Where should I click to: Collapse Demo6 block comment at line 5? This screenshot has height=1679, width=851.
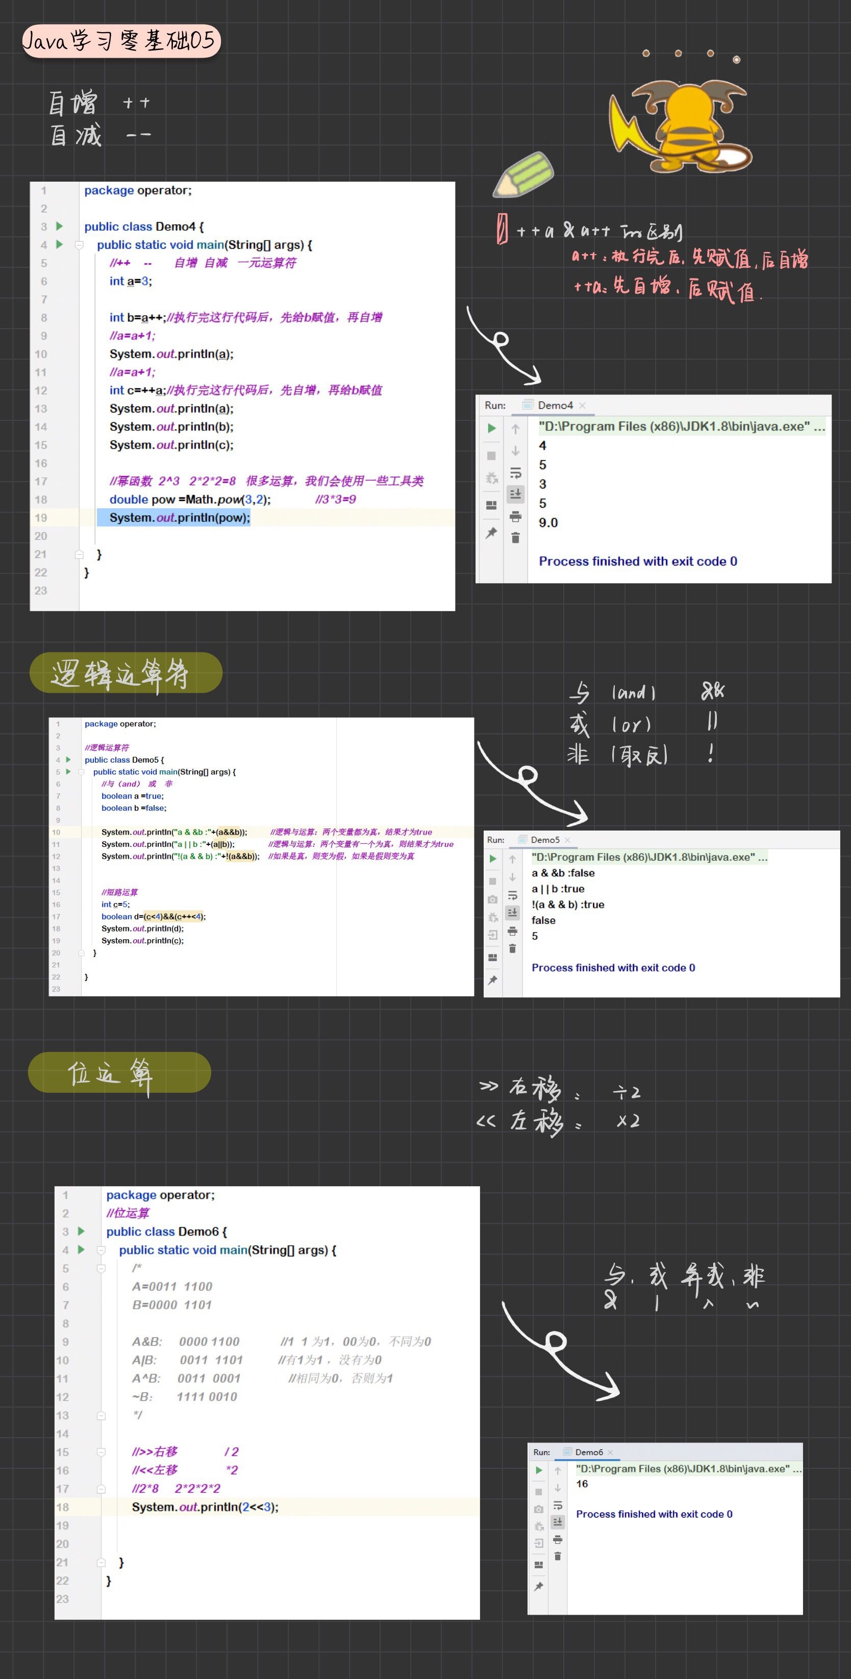(x=101, y=1268)
